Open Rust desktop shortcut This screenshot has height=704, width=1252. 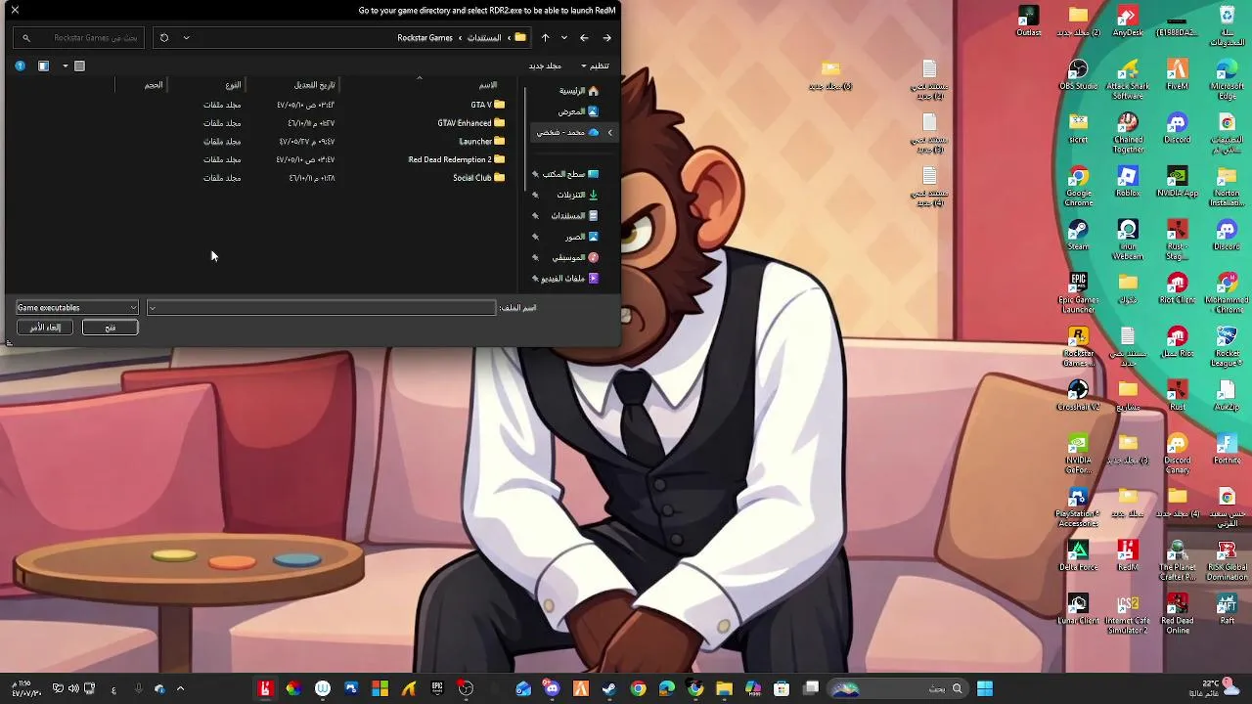(1177, 396)
